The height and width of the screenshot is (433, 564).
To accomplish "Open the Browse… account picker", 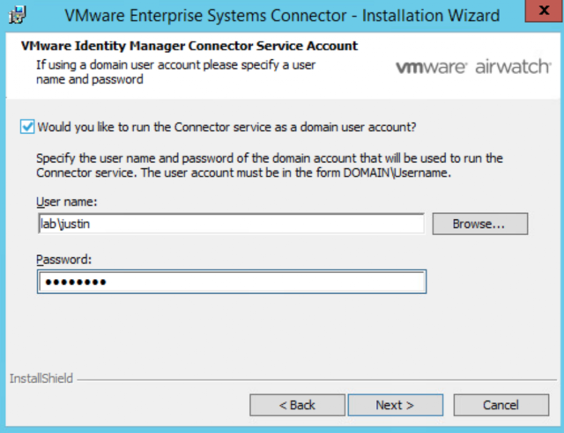I will (x=479, y=224).
